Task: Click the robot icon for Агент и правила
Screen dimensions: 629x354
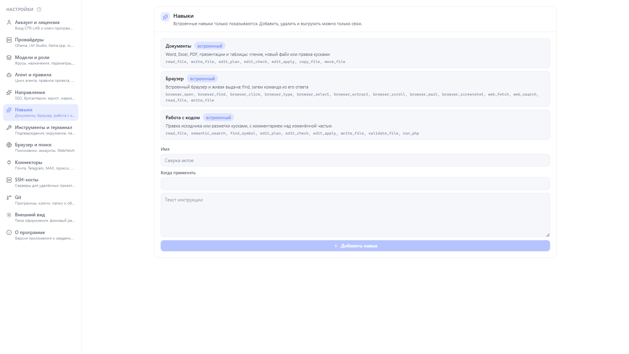Action: 9,75
